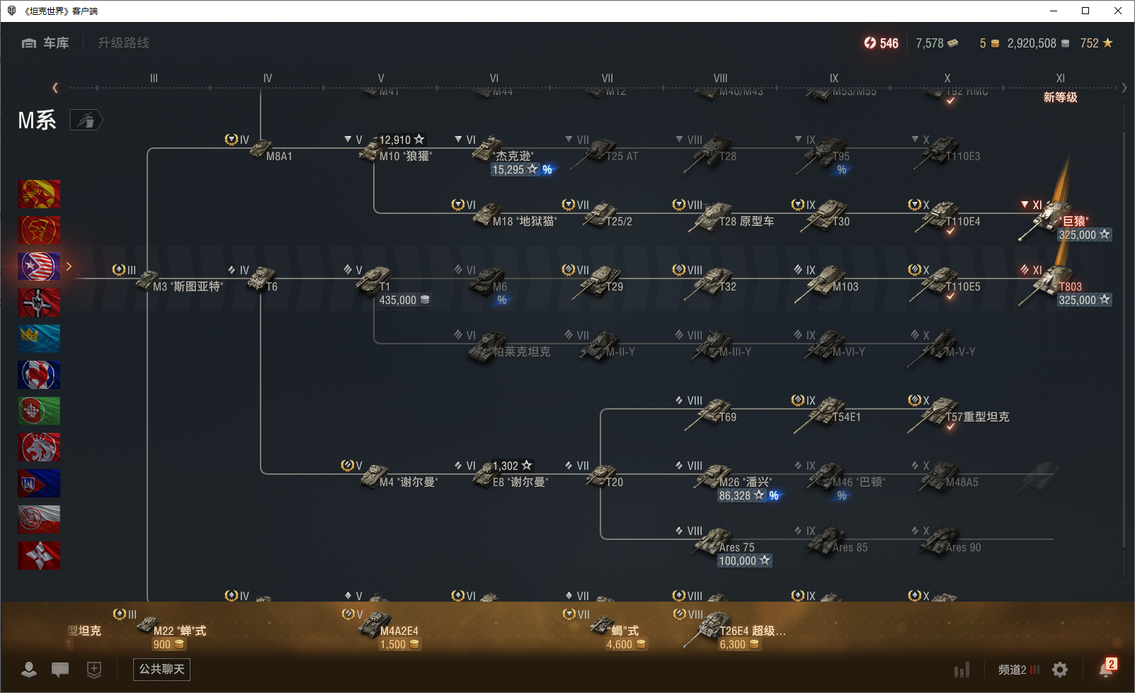The height and width of the screenshot is (693, 1135).
Task: Open the M-III-Y tank node
Action: point(712,345)
